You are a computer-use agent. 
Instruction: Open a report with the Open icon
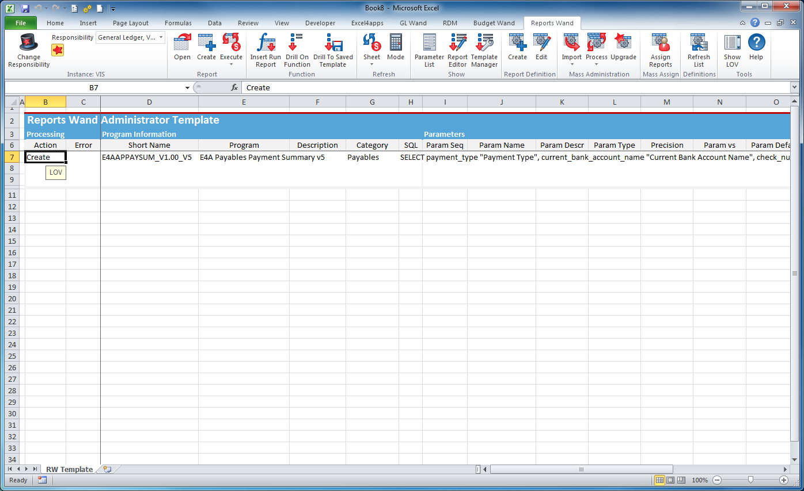[x=182, y=47]
